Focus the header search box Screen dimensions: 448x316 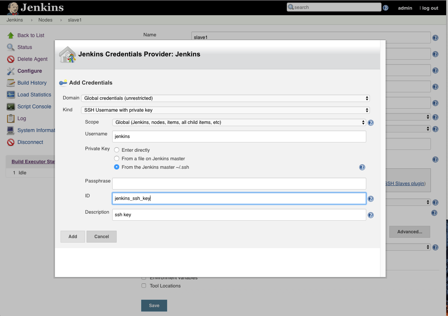[x=334, y=7]
